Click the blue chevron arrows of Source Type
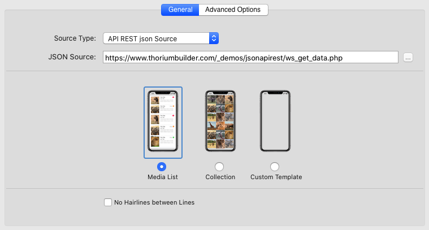 (x=213, y=39)
